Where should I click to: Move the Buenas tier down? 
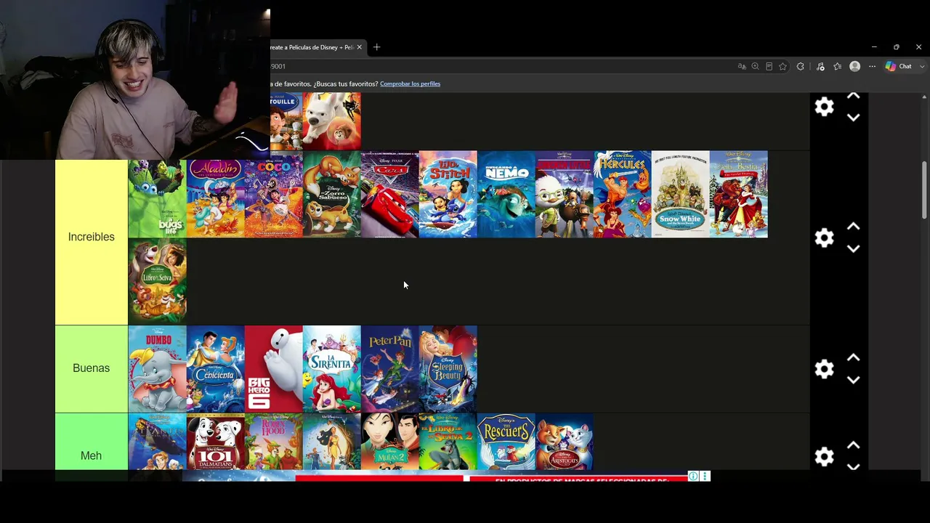click(854, 379)
